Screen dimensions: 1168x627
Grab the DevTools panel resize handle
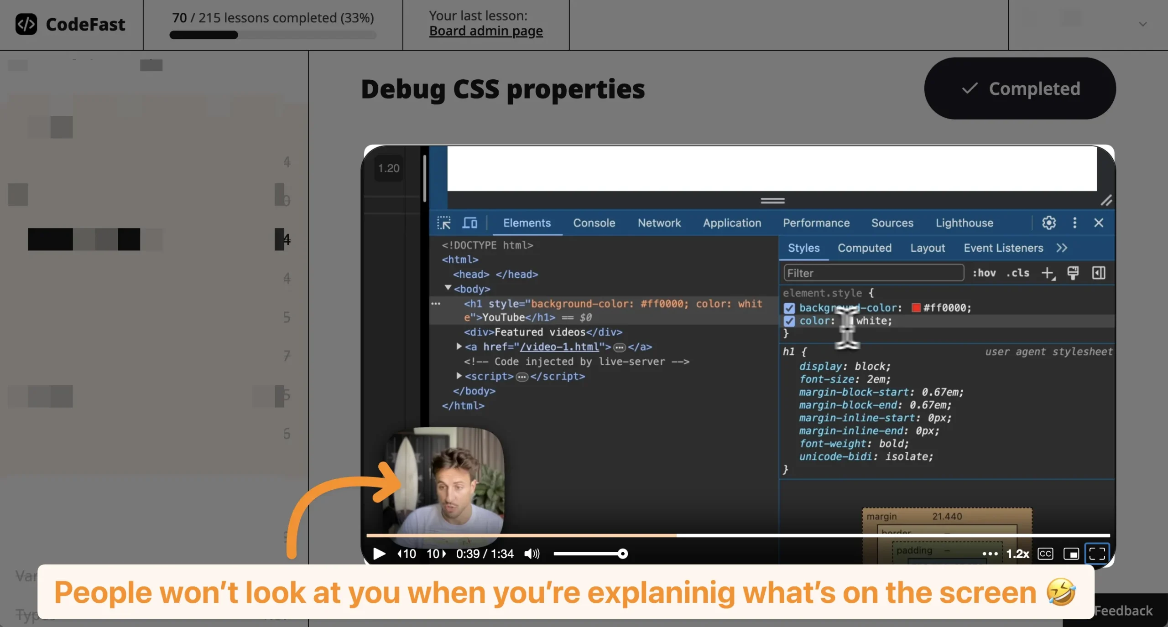772,201
